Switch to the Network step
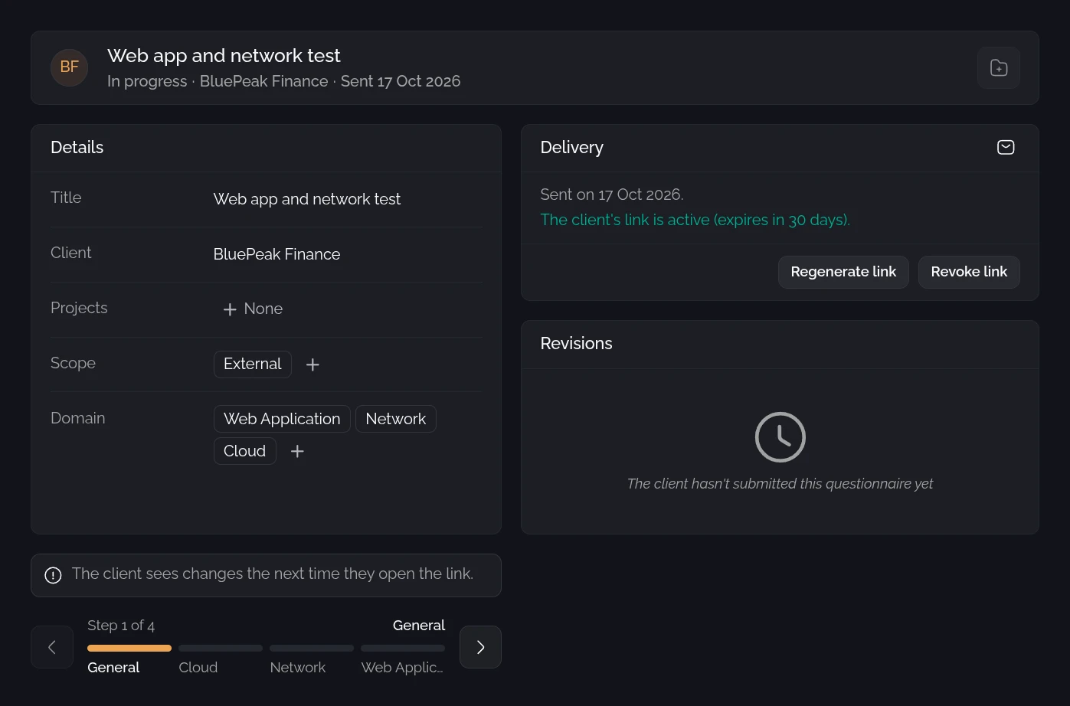Screen dimensions: 1070x706 (298, 667)
